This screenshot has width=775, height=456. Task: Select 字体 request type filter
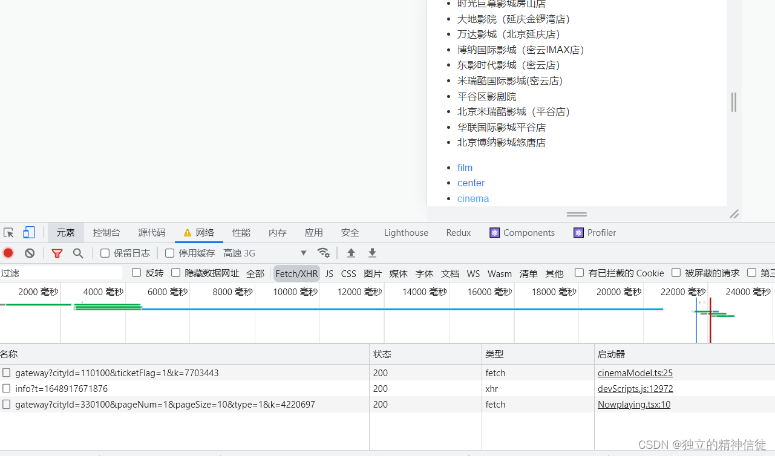coord(425,273)
